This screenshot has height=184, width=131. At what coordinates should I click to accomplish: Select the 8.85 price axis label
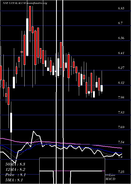(121, 8)
